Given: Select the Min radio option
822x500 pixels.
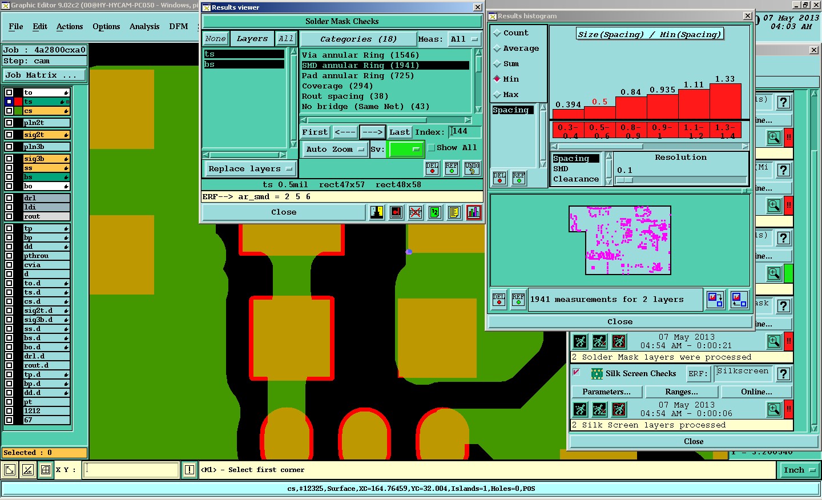Looking at the screenshot, I should click(497, 79).
